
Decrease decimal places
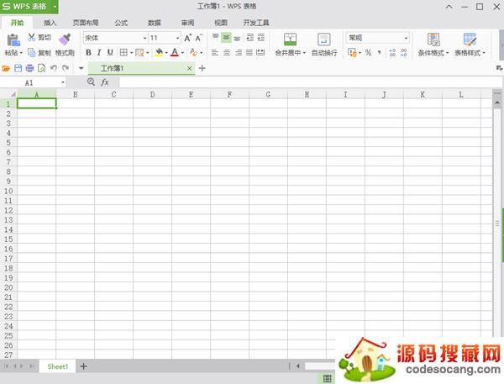coord(404,52)
